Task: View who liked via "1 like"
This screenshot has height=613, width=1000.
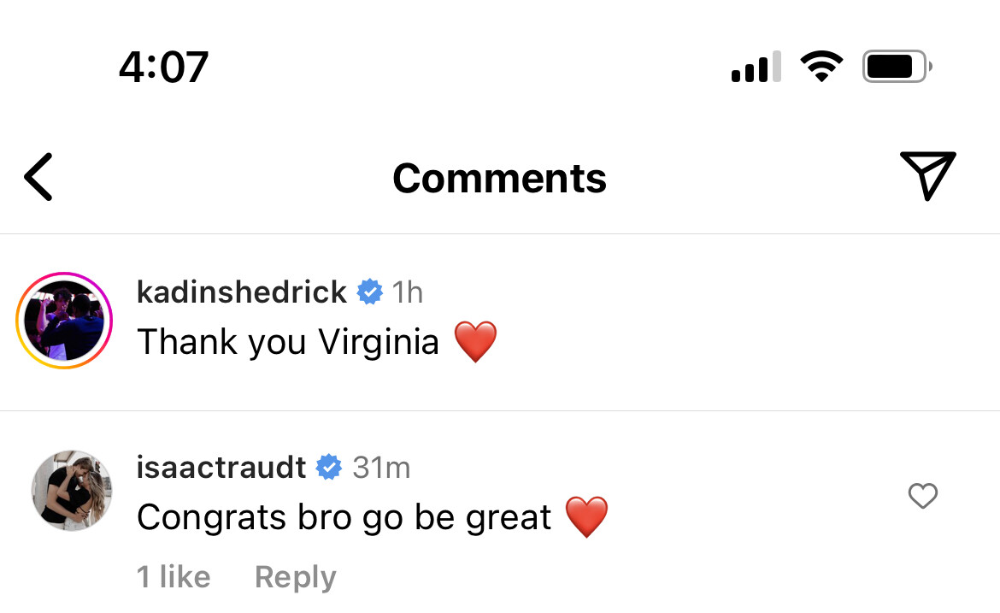Action: click(x=174, y=578)
